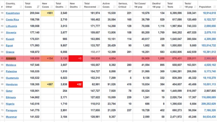Open the Nigeria country link
Viewport: 217px width, 122px height.
10,104
